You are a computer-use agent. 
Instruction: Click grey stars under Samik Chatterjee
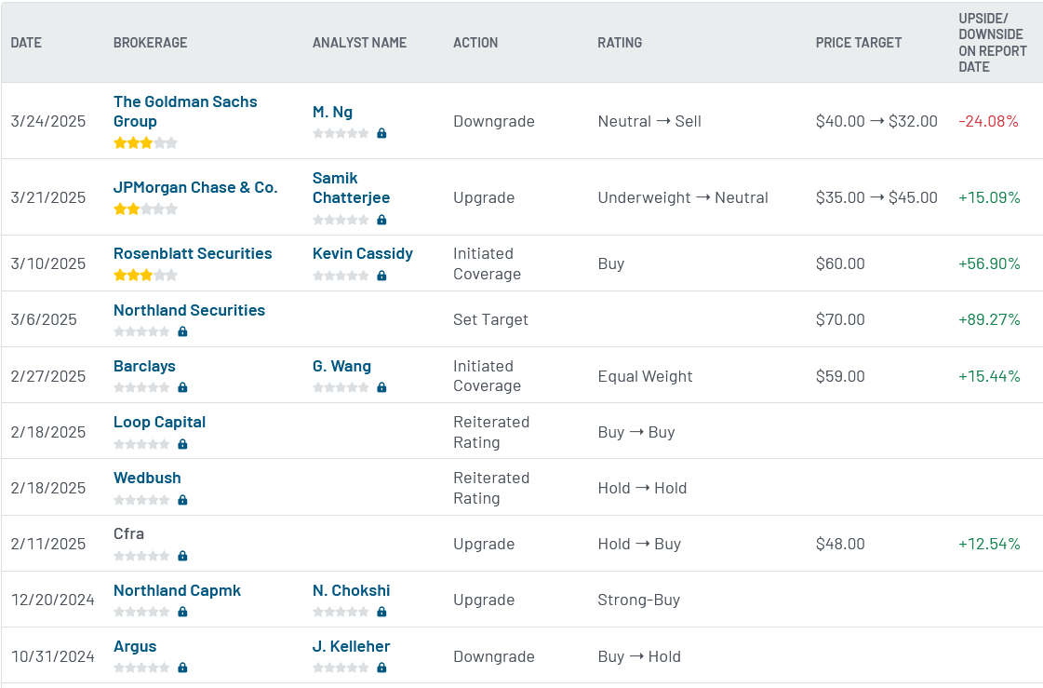[x=341, y=220]
